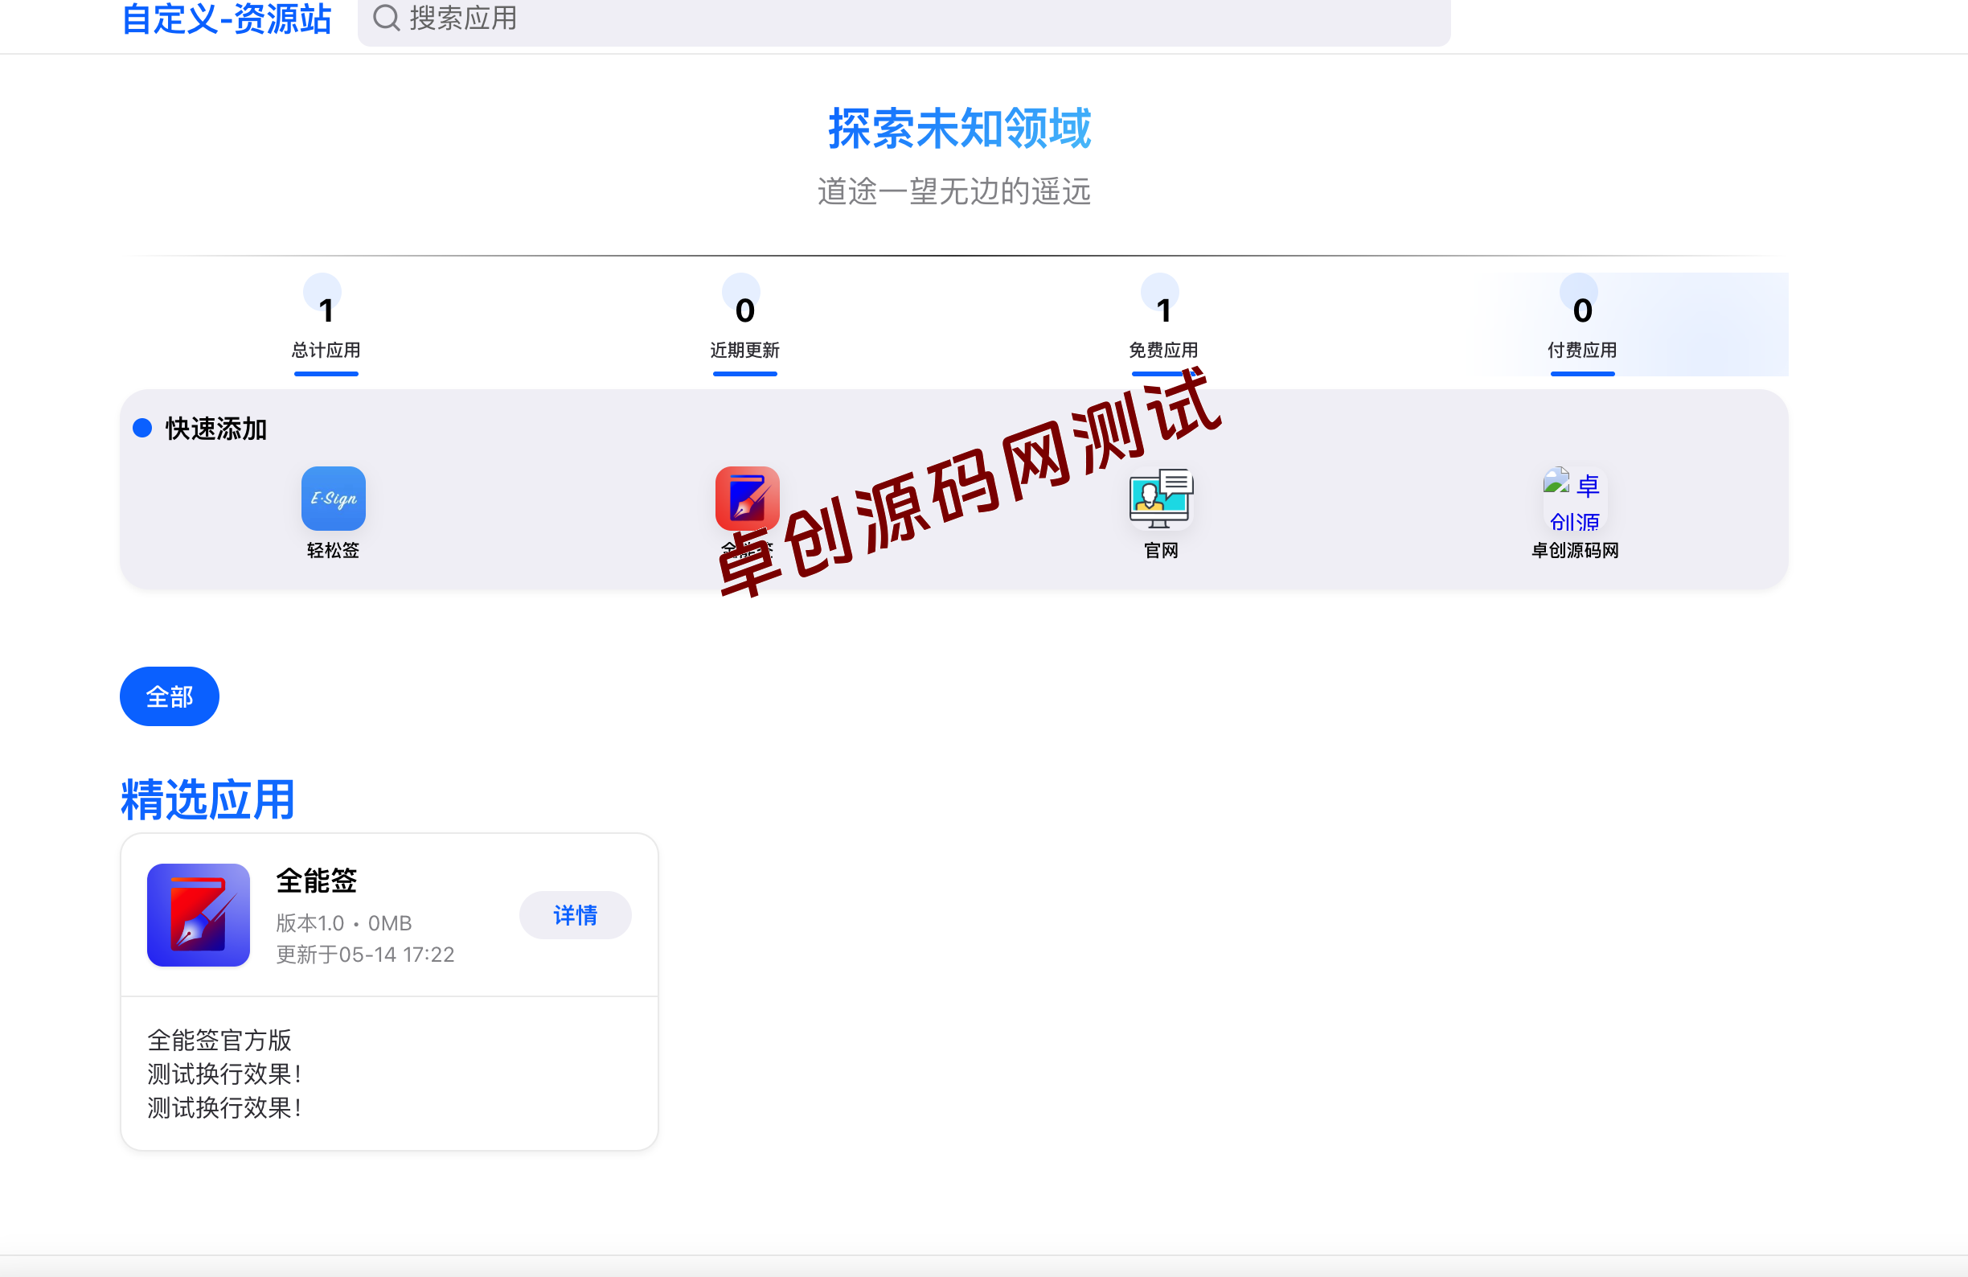Click the 全能签官方版 description line
Image resolution: width=1968 pixels, height=1277 pixels.
[219, 1040]
